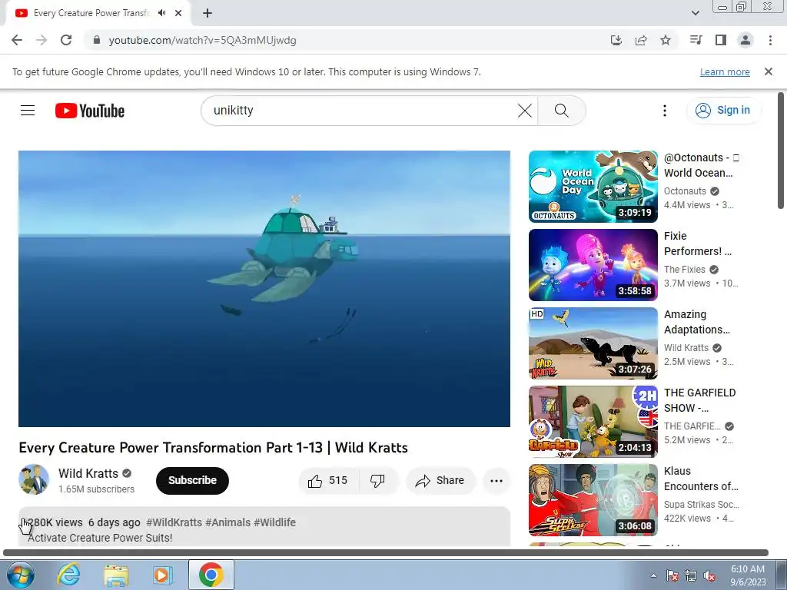Dismiss the Windows 7 update notice
This screenshot has width=787, height=590.
(769, 71)
